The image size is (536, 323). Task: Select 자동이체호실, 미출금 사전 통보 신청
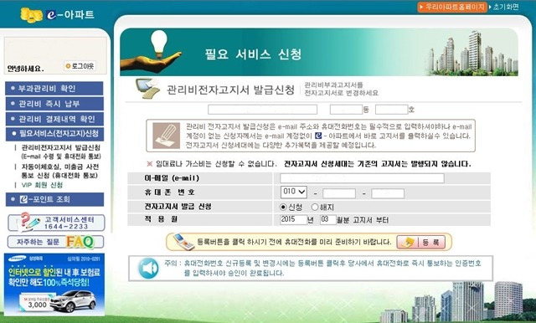(x=59, y=171)
